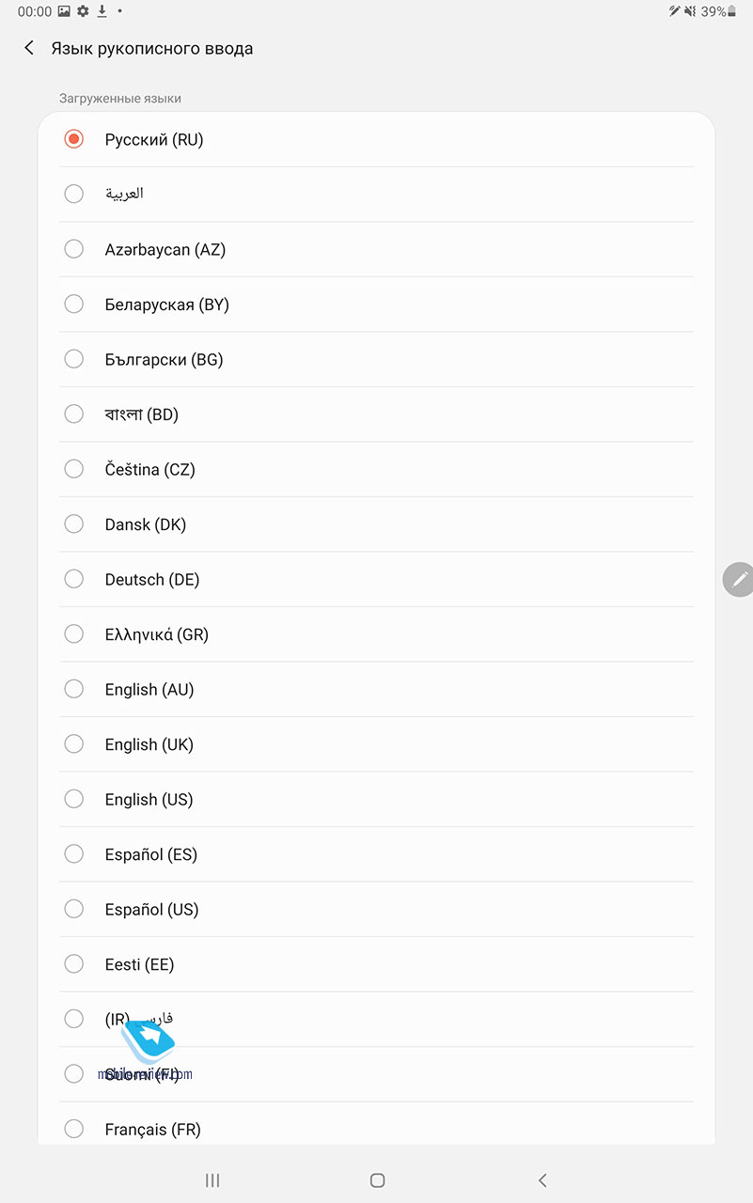
Task: Select the Русский (RU) radio button
Action: point(74,139)
